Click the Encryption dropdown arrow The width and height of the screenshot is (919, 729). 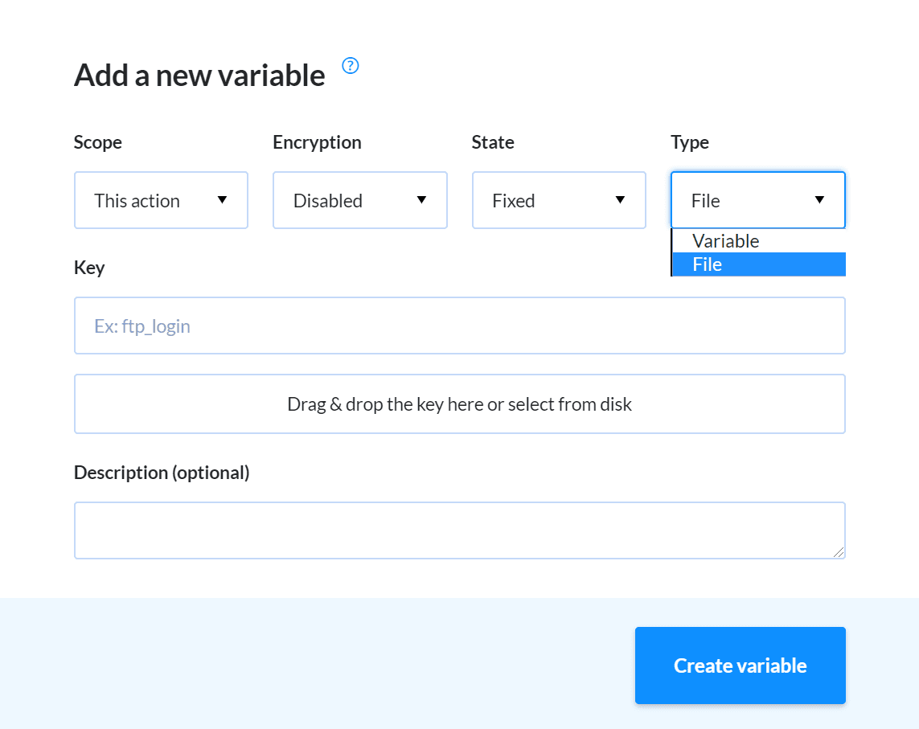[x=421, y=200]
